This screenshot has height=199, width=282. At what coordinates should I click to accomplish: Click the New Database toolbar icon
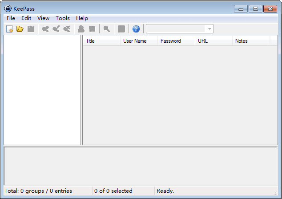tap(9, 29)
